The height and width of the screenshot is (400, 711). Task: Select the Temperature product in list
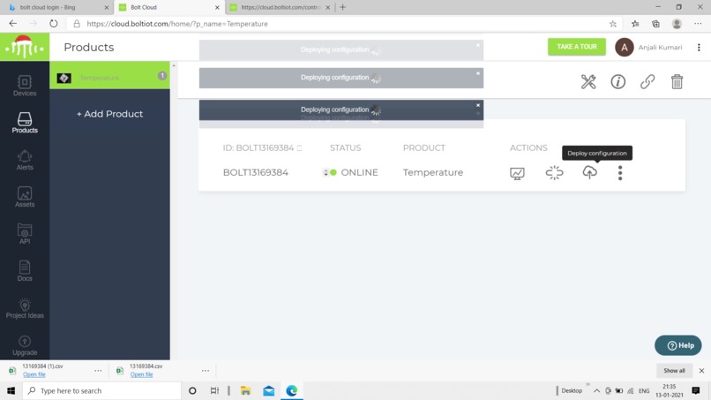pos(109,75)
